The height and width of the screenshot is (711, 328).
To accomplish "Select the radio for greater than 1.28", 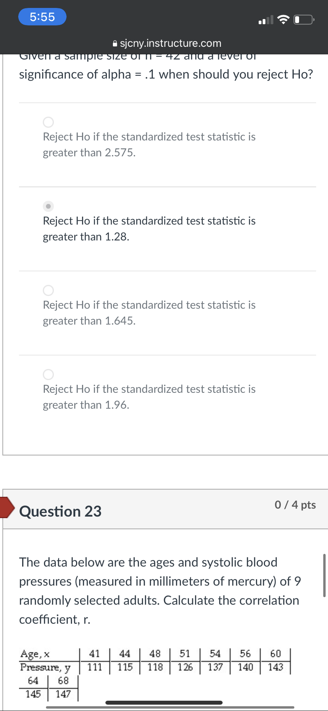I will click(48, 206).
